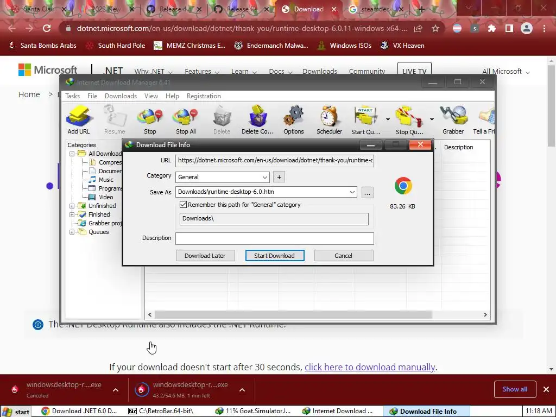This screenshot has height=417, width=556.
Task: Open new Chrome tab with plus icon
Action: 421,10
